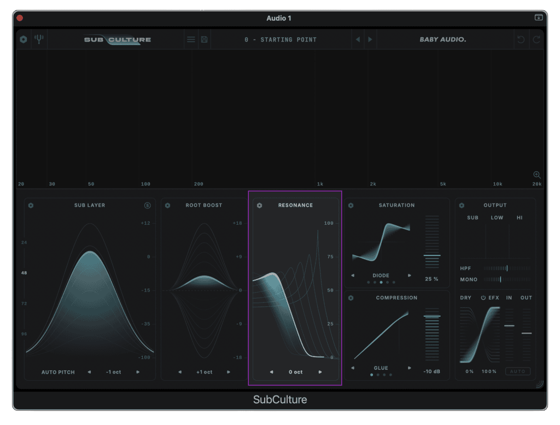Screen dimensions: 560x425
Task: Click the AUTO PITCH button
Action: (x=58, y=372)
